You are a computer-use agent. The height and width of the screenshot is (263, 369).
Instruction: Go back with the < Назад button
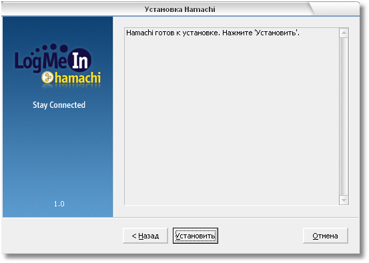[x=145, y=236]
